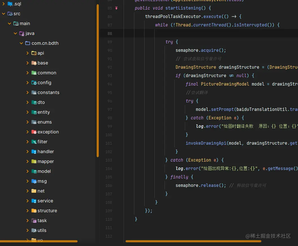
Task: Expand the config package chevron
Action: pos(27,83)
